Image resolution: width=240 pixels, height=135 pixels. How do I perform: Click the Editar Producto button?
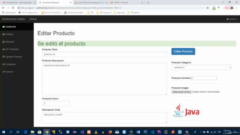183,51
